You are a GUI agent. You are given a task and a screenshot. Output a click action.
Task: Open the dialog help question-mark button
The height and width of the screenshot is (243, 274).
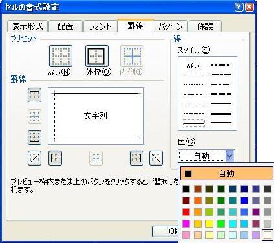coord(238,7)
